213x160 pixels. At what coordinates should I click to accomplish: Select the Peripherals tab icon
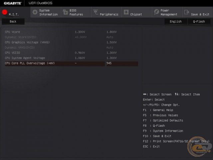coord(96,12)
